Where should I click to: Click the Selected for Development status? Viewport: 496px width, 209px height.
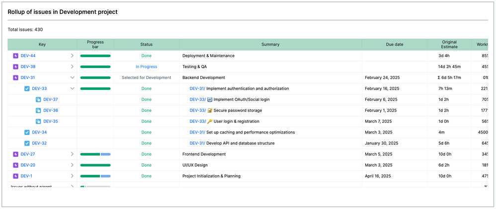(147, 77)
